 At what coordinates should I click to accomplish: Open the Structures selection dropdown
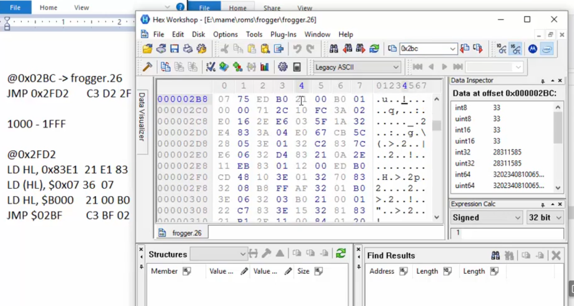219,253
